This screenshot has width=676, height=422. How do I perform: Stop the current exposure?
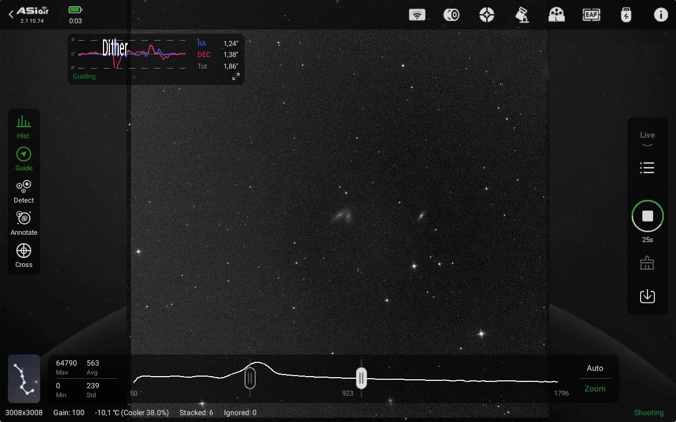(647, 216)
